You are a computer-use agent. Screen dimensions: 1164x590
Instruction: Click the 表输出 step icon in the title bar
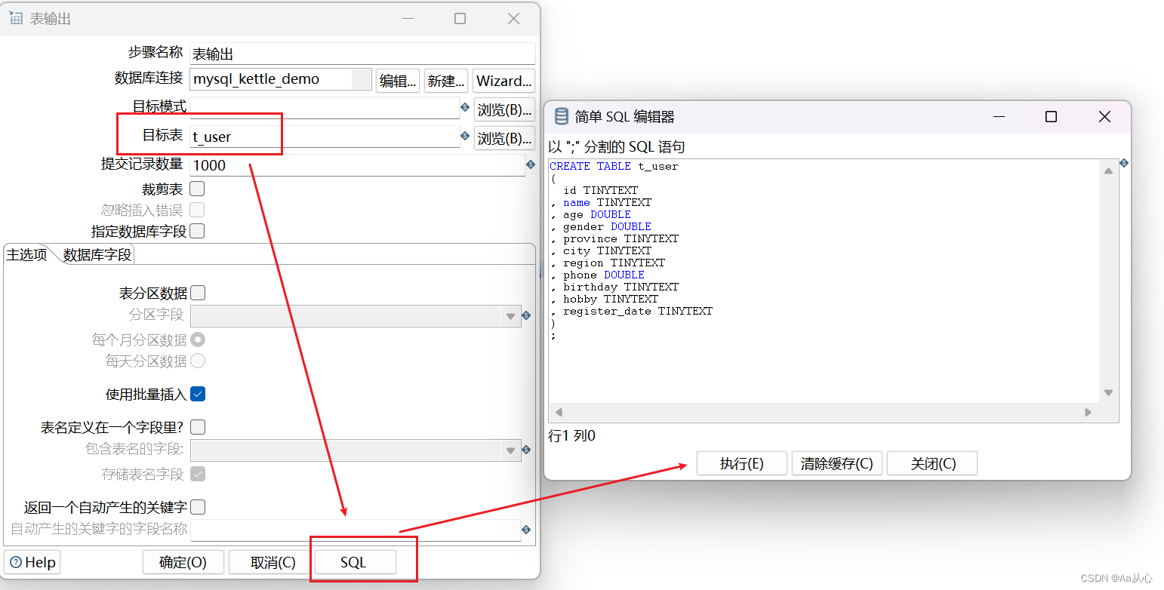[x=16, y=18]
